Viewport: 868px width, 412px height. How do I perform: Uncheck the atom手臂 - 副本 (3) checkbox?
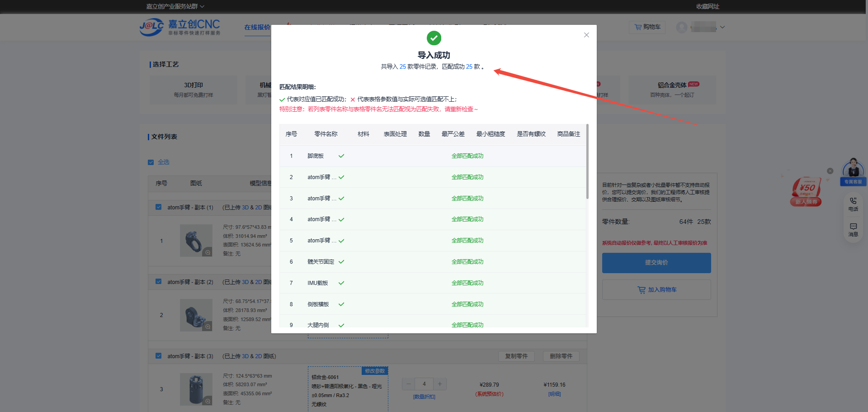[158, 356]
